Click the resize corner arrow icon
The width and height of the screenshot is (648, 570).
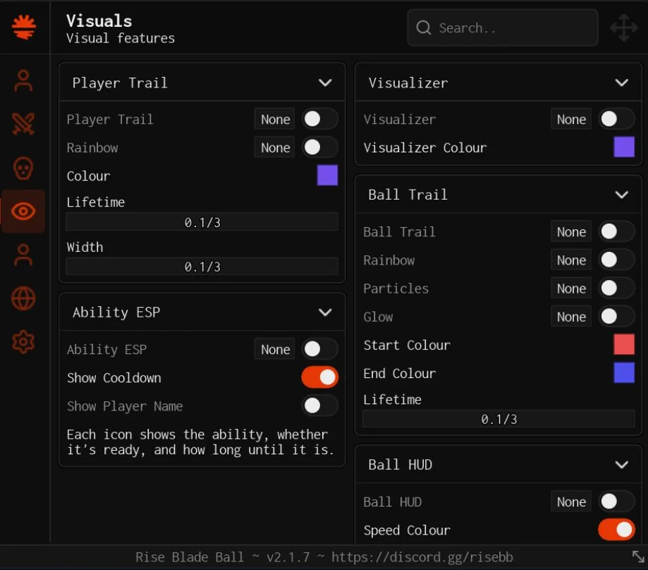[x=638, y=557]
